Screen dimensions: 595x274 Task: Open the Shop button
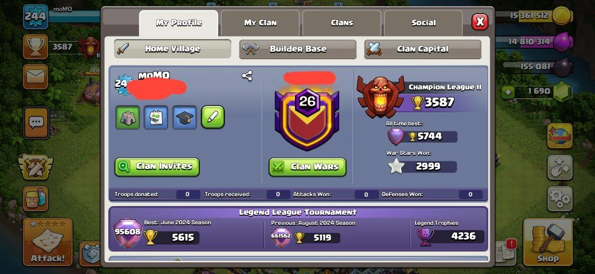[x=548, y=242]
